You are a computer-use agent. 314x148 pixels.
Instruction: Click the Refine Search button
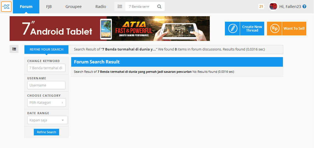click(46, 132)
